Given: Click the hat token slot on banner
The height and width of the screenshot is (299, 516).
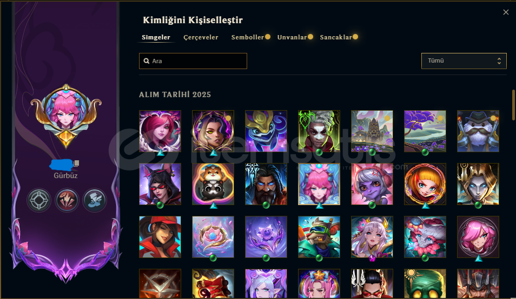Looking at the screenshot, I should (x=95, y=200).
